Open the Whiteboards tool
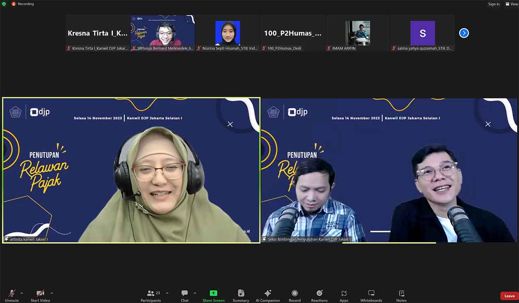519x303 pixels. pyautogui.click(x=371, y=295)
